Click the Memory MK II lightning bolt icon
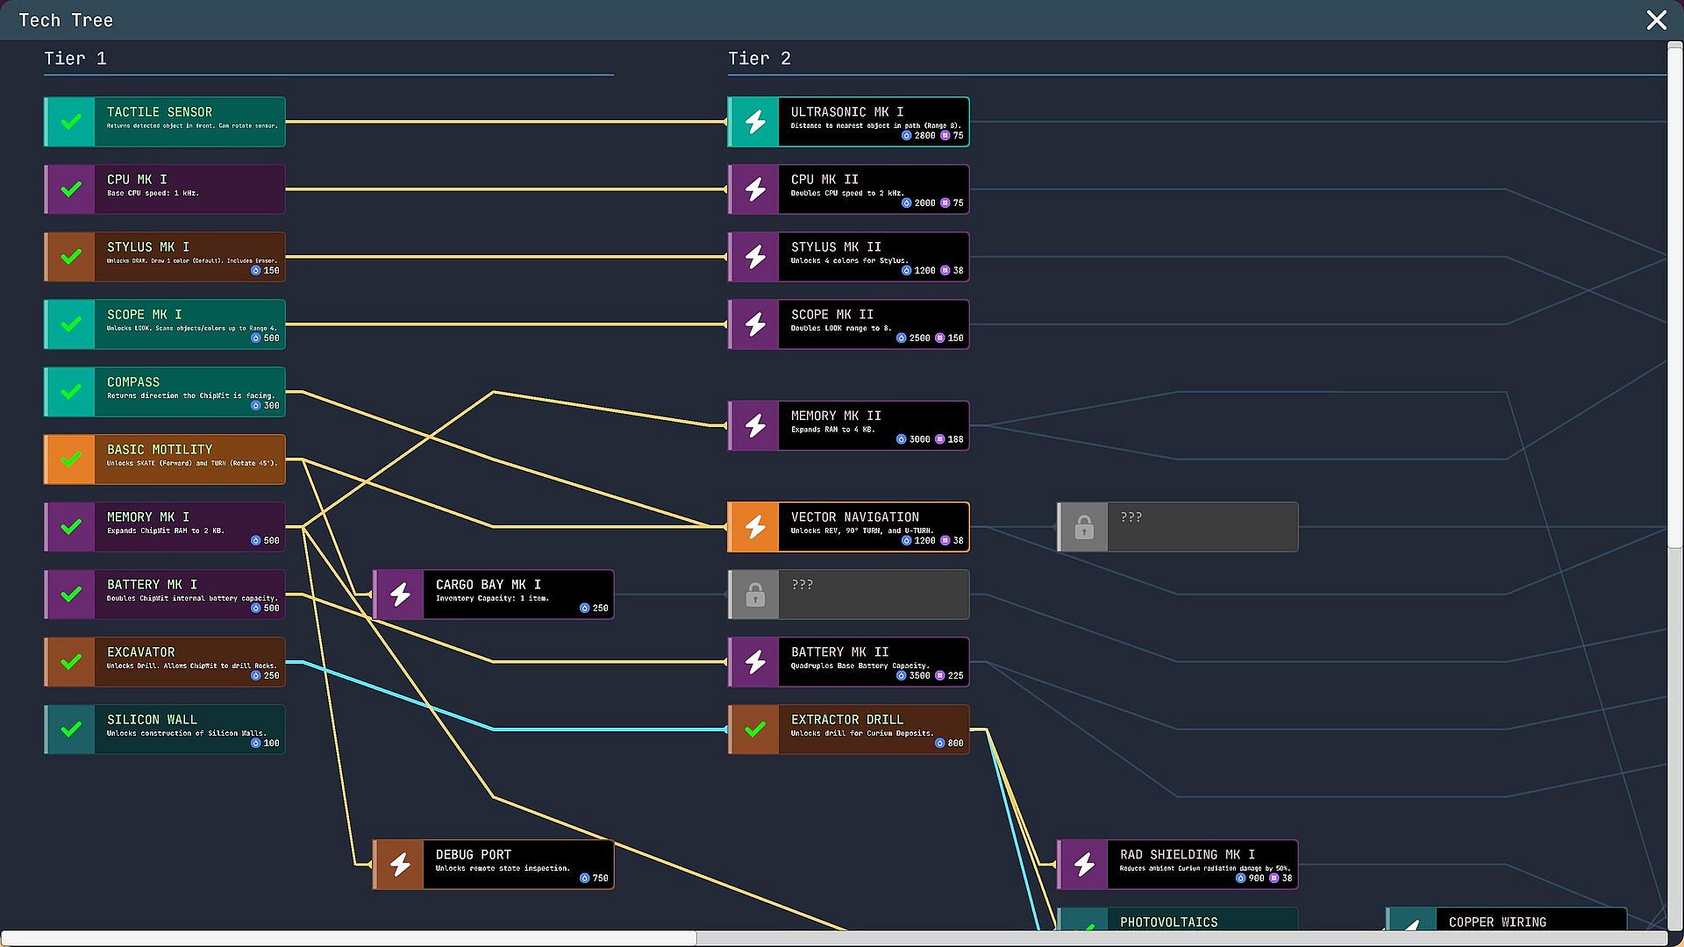 (x=755, y=425)
